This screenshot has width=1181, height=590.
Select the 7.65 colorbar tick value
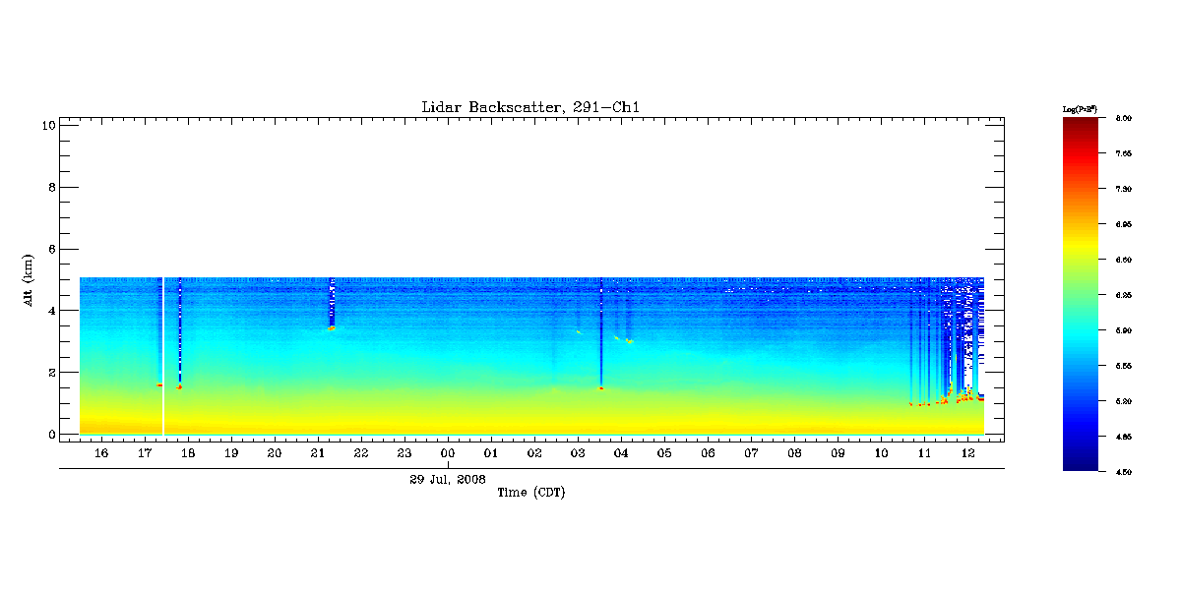[x=1124, y=153]
